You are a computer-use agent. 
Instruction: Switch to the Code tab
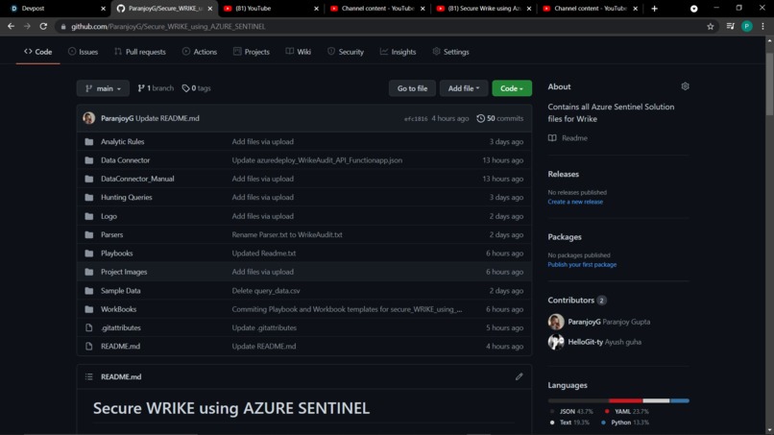coord(38,52)
